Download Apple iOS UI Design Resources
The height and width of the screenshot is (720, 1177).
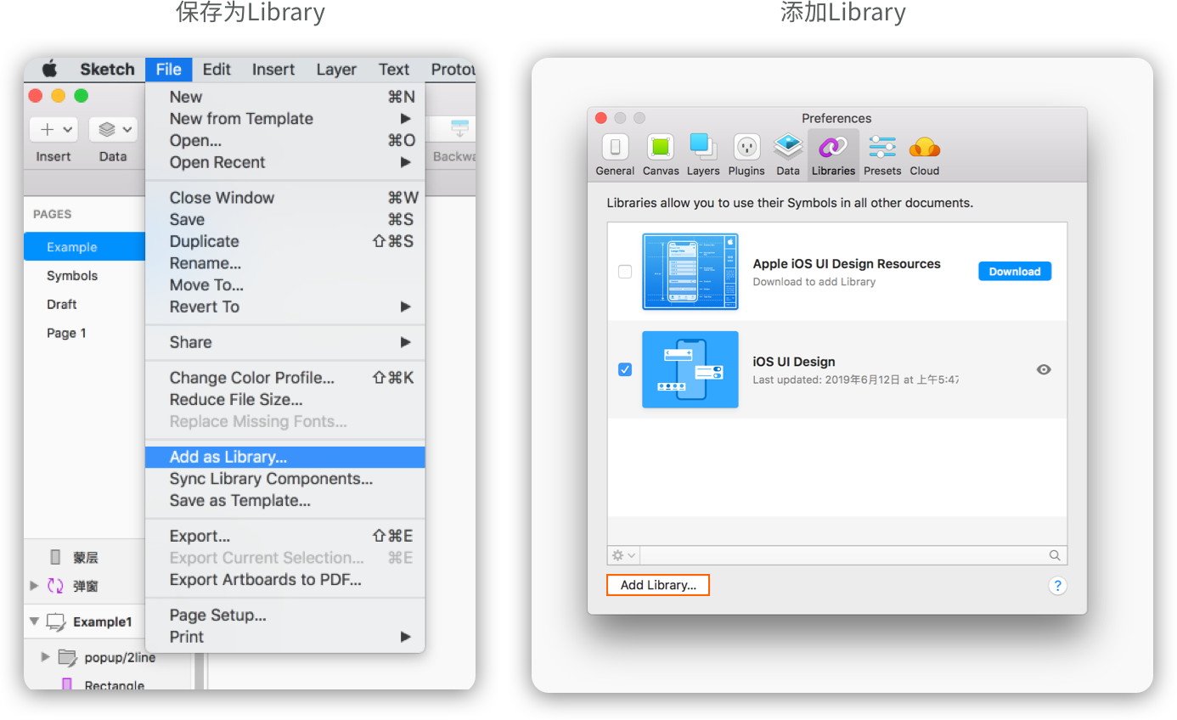point(1015,272)
